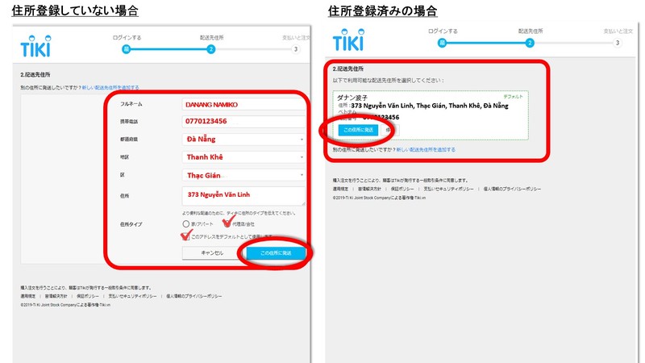Click the 携帯電話 phone number input field
645x363 pixels.
pyautogui.click(x=243, y=121)
